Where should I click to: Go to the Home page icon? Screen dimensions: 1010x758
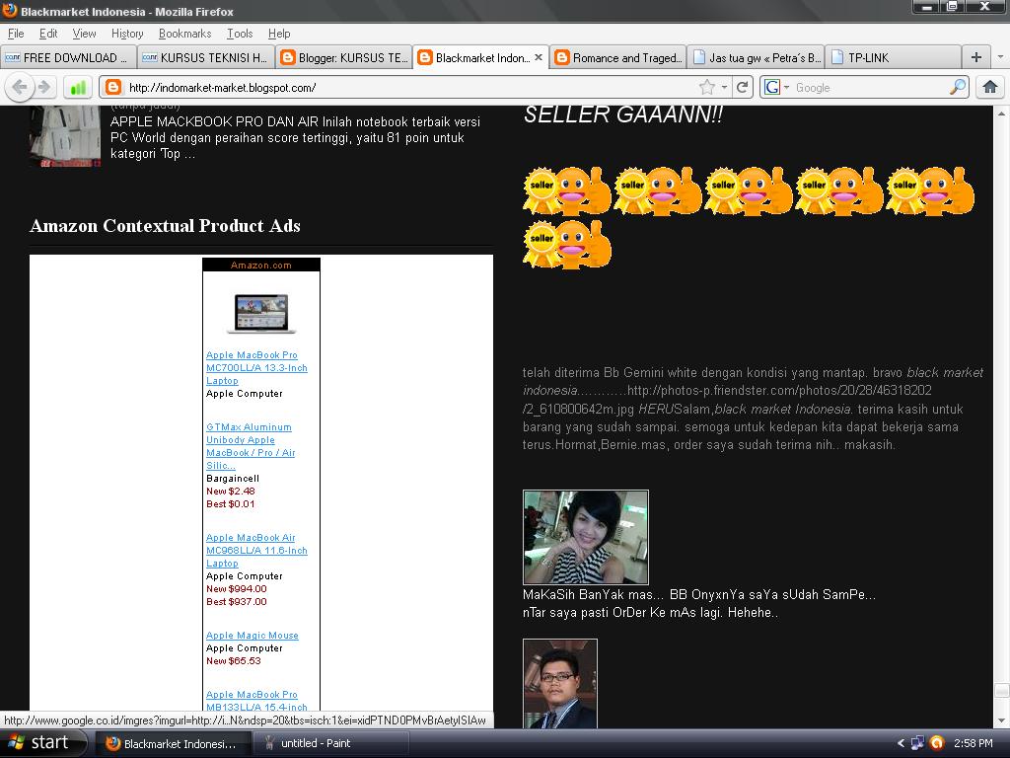click(990, 87)
